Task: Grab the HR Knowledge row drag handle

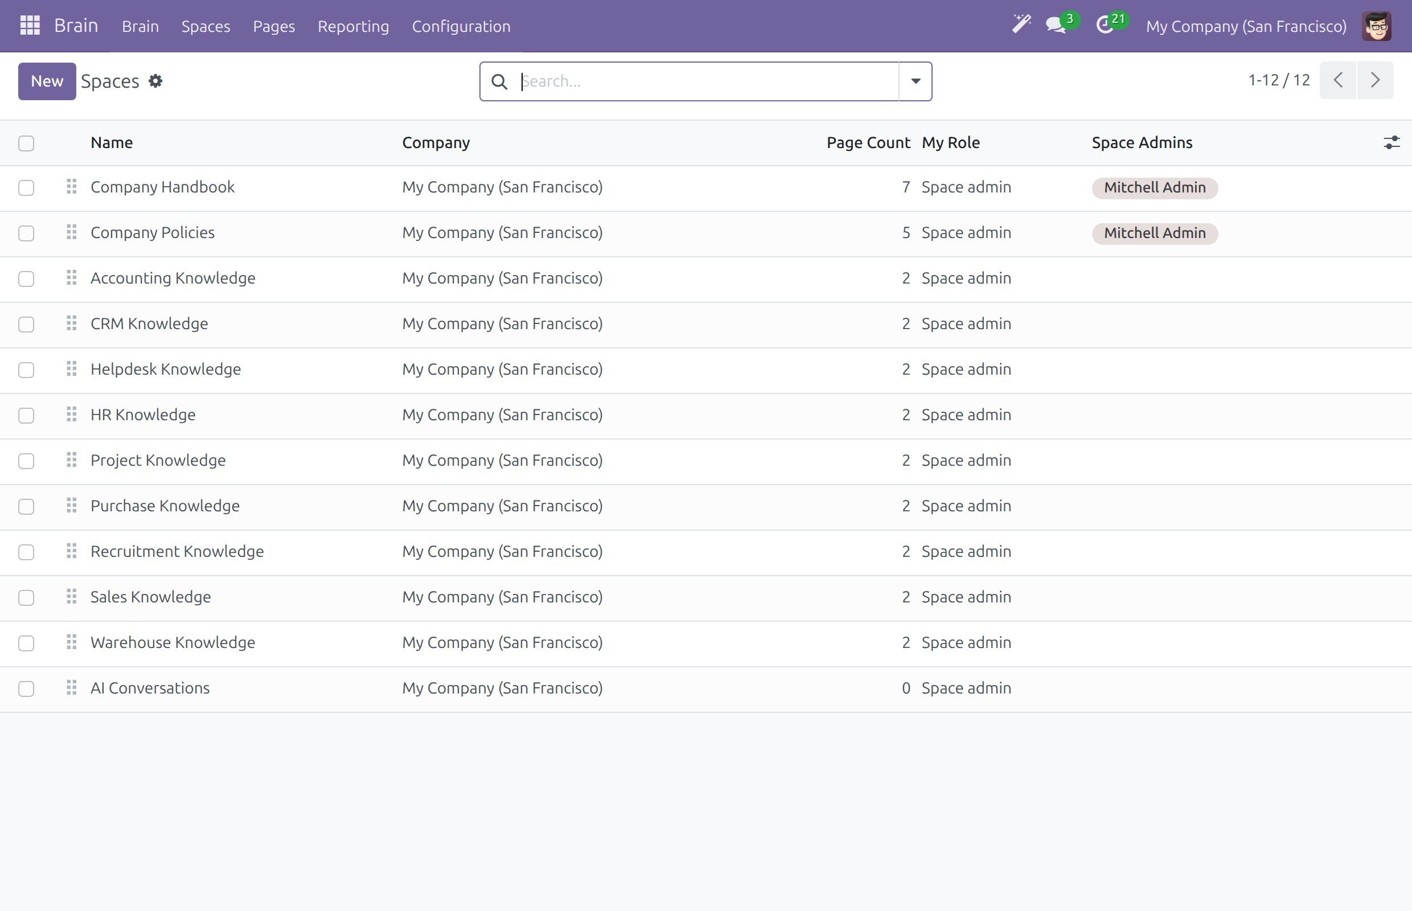Action: point(72,415)
